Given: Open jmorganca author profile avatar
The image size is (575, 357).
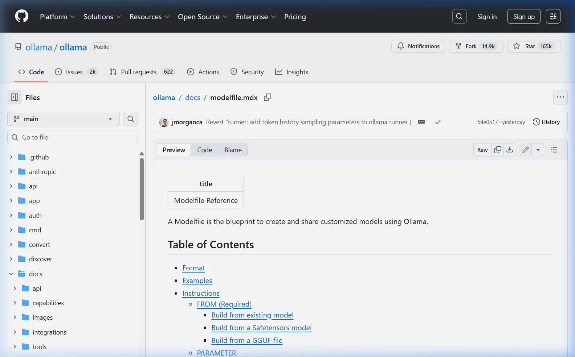Looking at the screenshot, I should click(164, 122).
